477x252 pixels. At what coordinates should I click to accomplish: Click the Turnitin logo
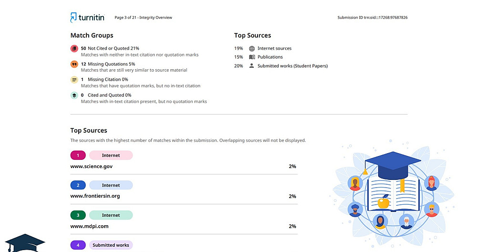point(87,18)
